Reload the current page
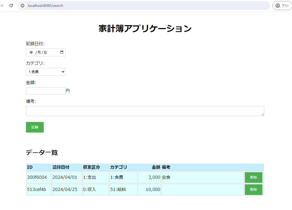The image size is (292, 210). [x=11, y=5]
